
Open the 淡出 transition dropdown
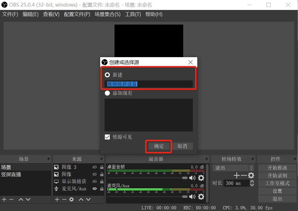[x=233, y=168]
